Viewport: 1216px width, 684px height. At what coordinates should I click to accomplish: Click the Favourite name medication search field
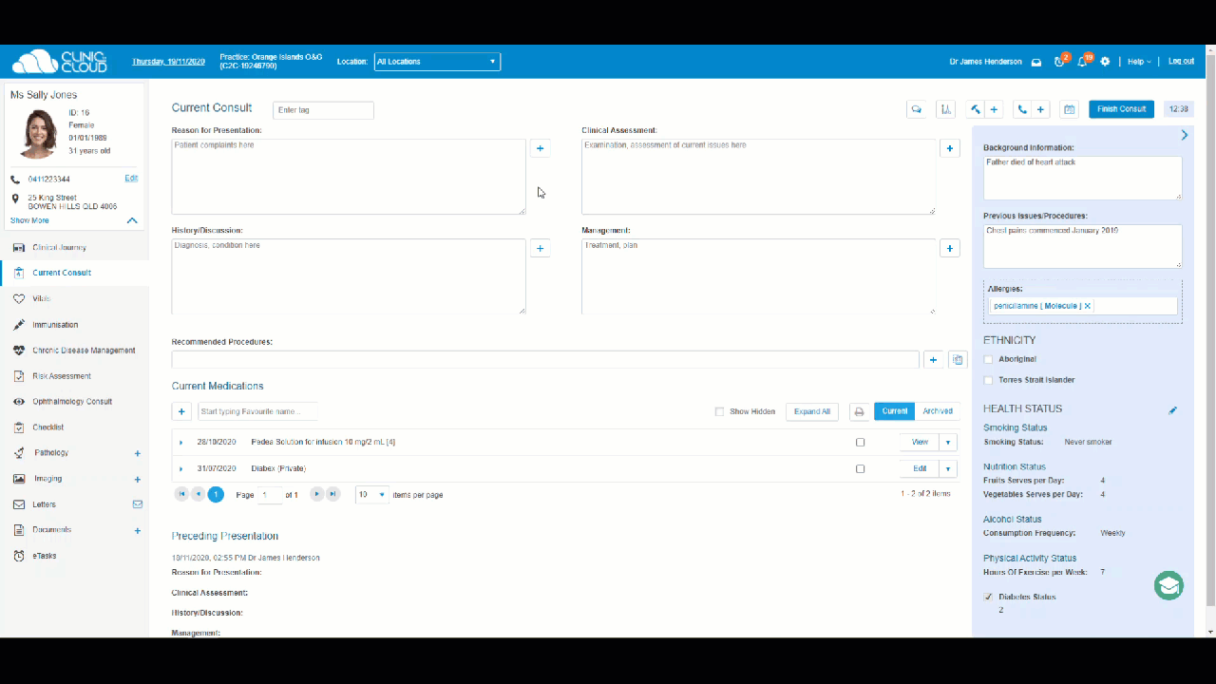pyautogui.click(x=257, y=411)
